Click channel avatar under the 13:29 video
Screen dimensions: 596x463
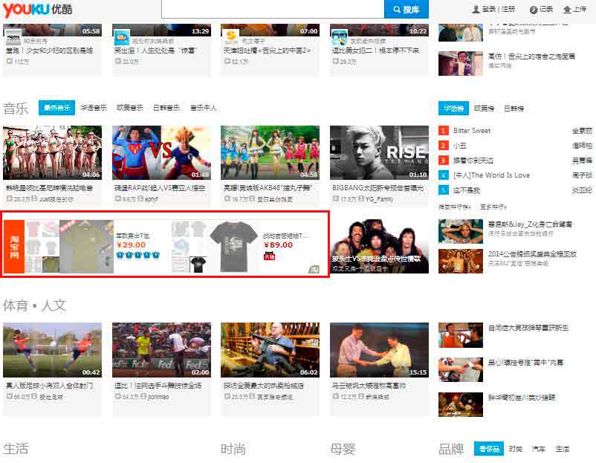point(122,37)
